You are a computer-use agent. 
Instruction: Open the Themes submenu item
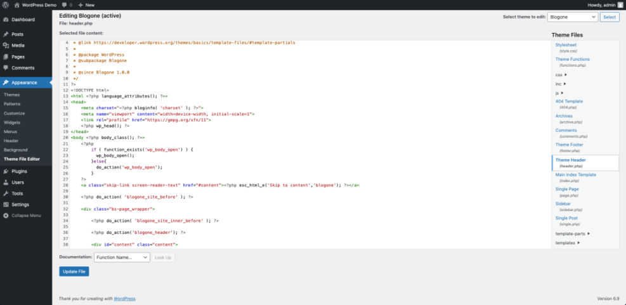coord(11,95)
